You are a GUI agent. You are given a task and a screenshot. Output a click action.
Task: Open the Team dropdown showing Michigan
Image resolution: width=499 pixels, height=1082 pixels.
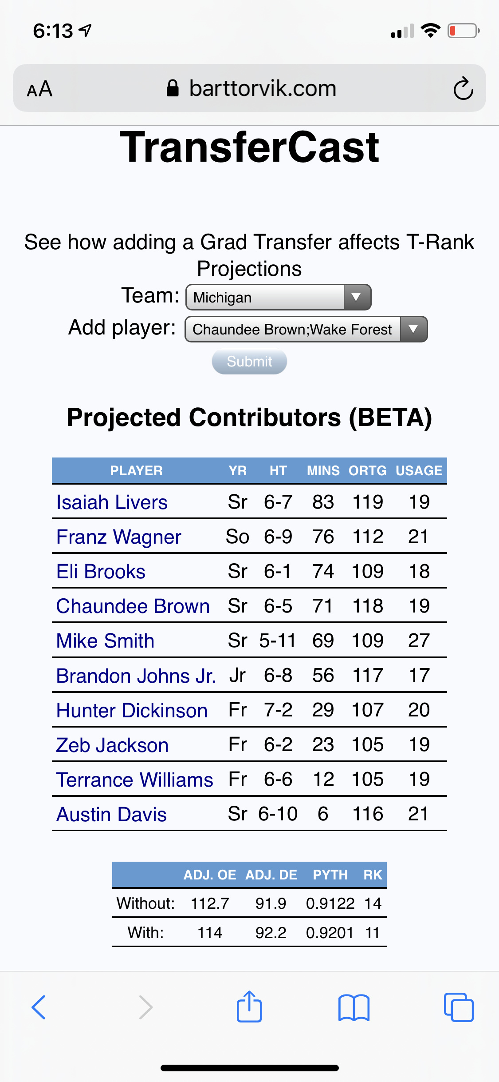[x=278, y=297]
